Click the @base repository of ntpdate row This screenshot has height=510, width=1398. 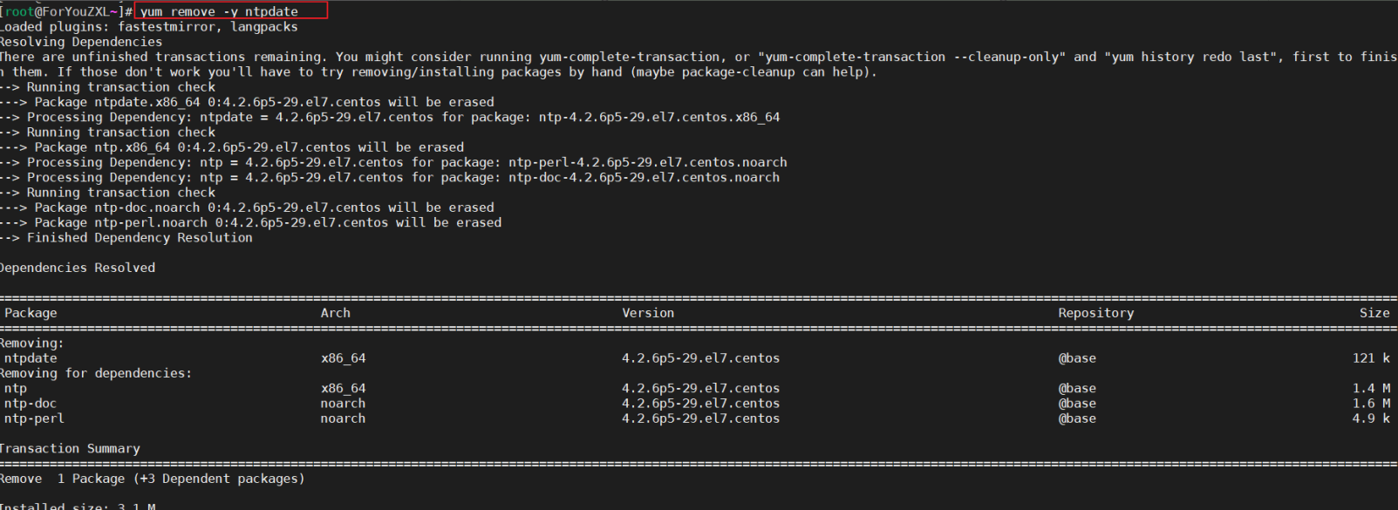1077,358
